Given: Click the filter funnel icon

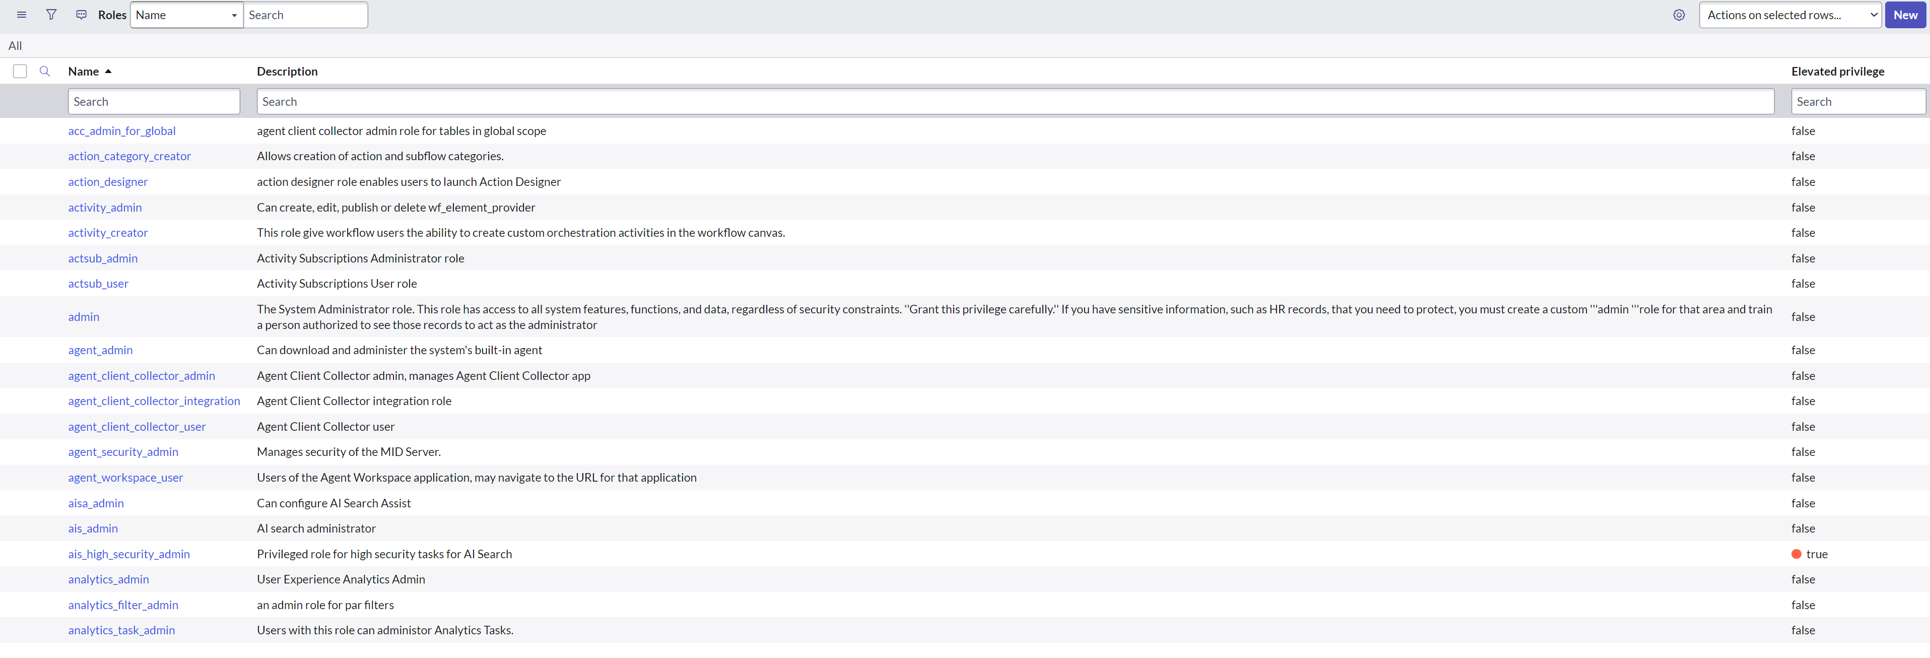Looking at the screenshot, I should point(51,15).
